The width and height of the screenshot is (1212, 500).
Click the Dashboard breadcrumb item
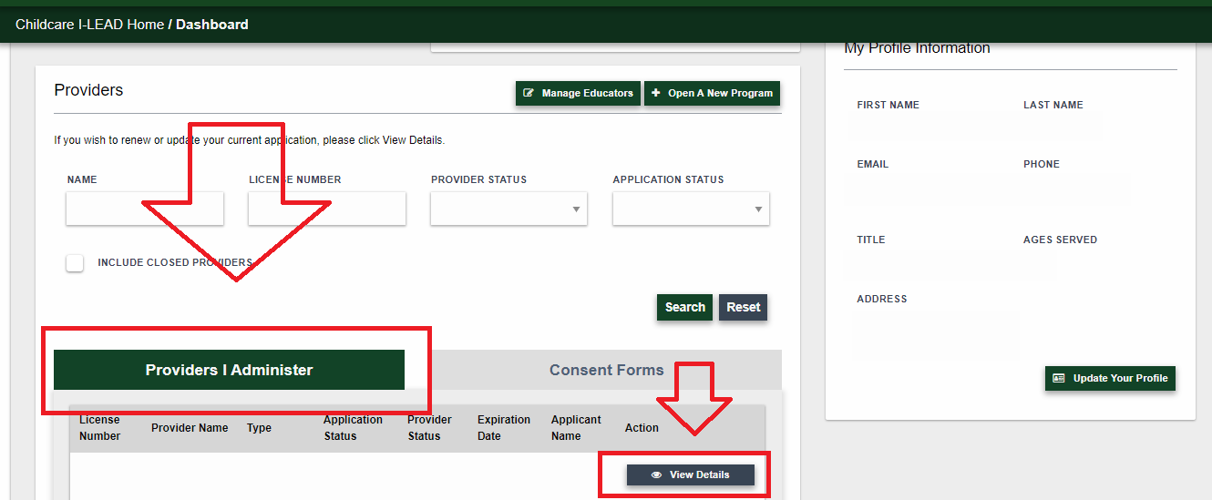point(211,25)
